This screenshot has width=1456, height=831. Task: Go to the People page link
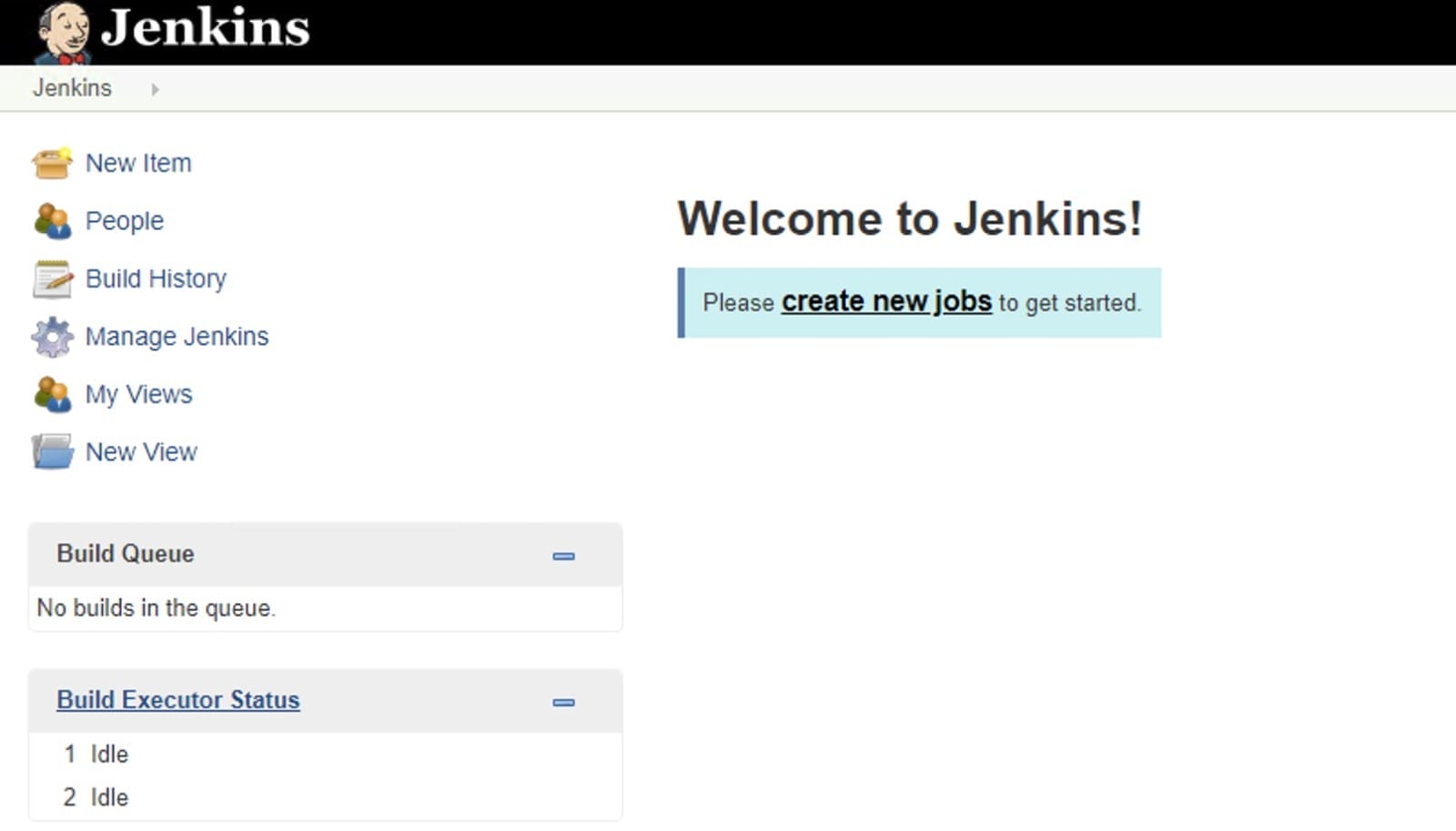coord(125,221)
